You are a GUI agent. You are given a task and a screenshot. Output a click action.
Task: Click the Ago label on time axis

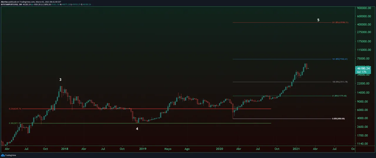click(x=187, y=149)
